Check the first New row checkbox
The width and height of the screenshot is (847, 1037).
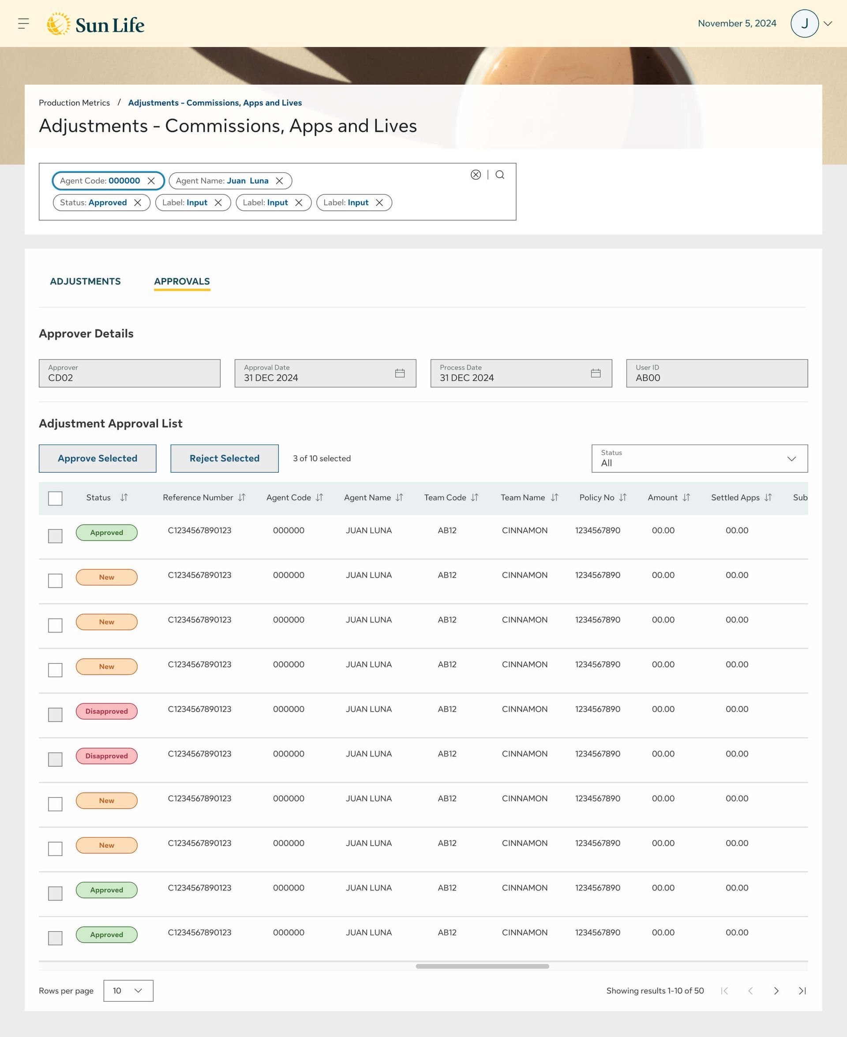[x=55, y=581]
